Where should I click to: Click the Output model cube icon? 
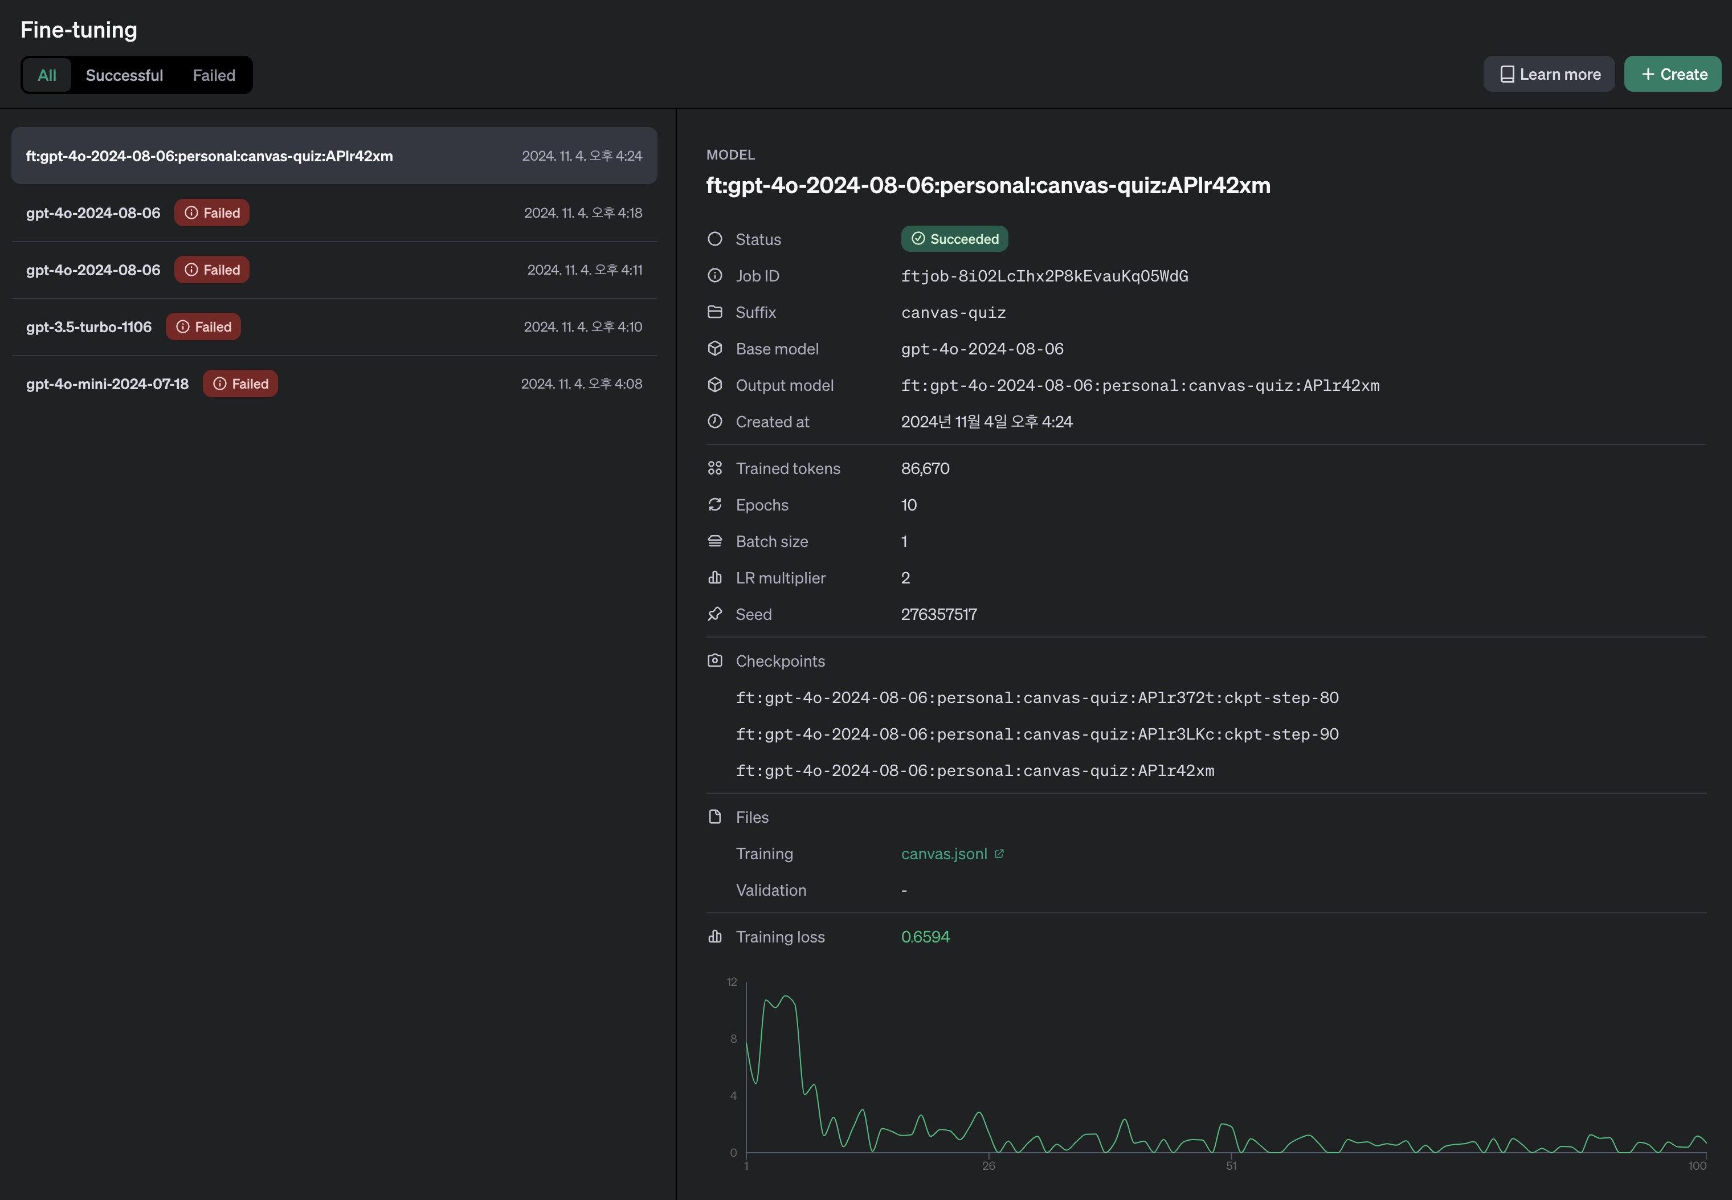[715, 385]
